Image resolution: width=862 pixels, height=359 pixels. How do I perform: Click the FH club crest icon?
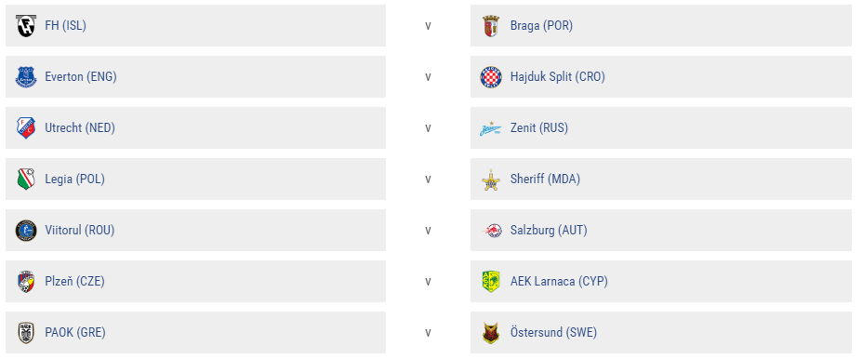click(26, 26)
